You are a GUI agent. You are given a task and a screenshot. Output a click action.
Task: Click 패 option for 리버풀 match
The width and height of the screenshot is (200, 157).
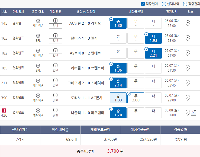[x=153, y=68]
